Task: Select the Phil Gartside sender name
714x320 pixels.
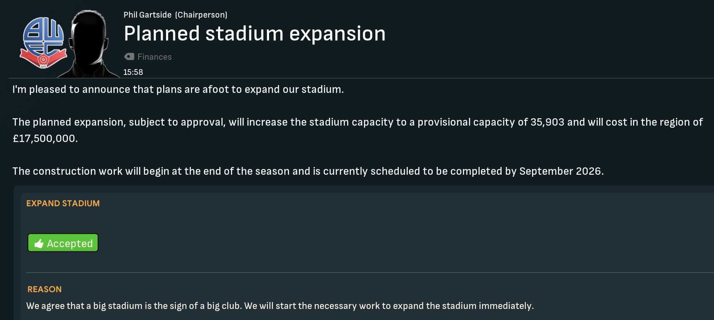Action: point(148,15)
